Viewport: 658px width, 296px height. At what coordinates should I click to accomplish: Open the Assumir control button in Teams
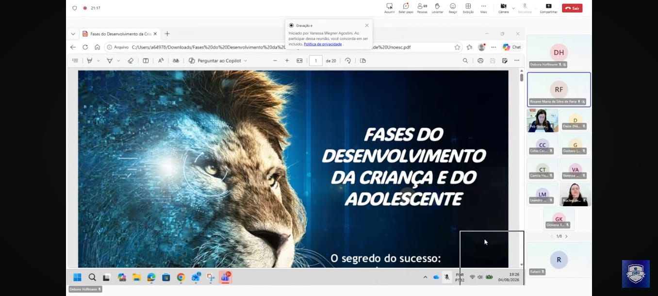click(x=389, y=8)
